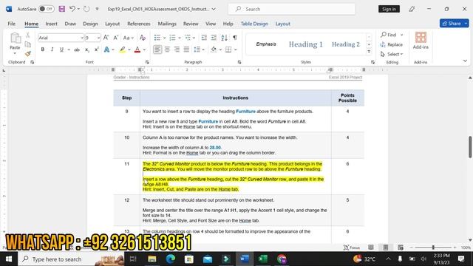This screenshot has width=473, height=266.
Task: Justify the paragraph text
Action: click(x=186, y=50)
